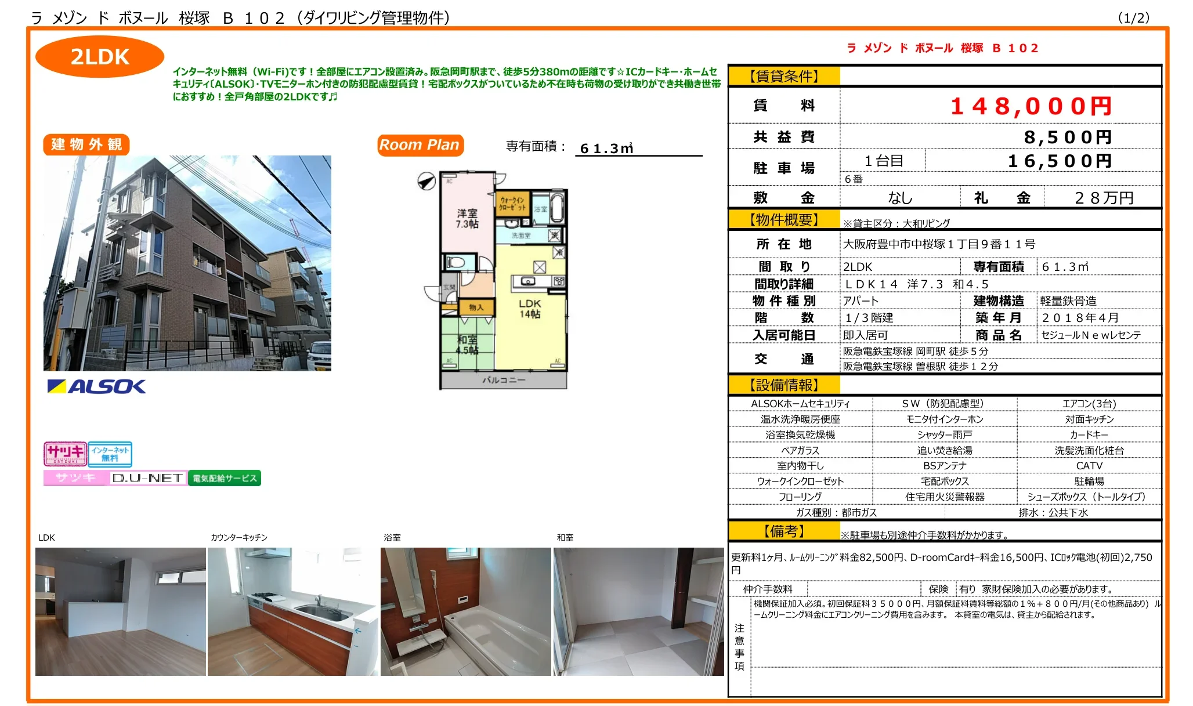This screenshot has height=706, width=1193.
Task: Click the D.U-NET logo
Action: click(147, 478)
